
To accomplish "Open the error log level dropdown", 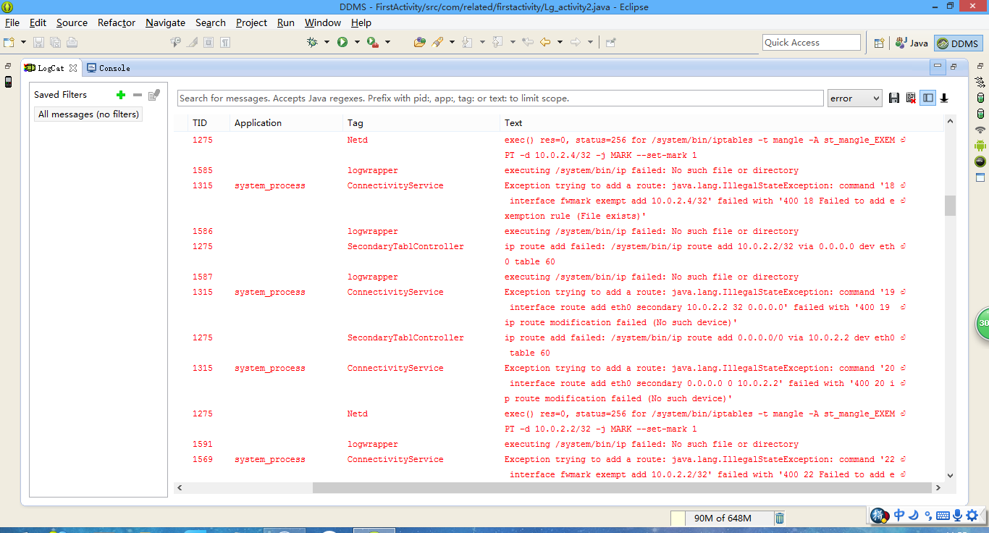I will click(x=854, y=98).
